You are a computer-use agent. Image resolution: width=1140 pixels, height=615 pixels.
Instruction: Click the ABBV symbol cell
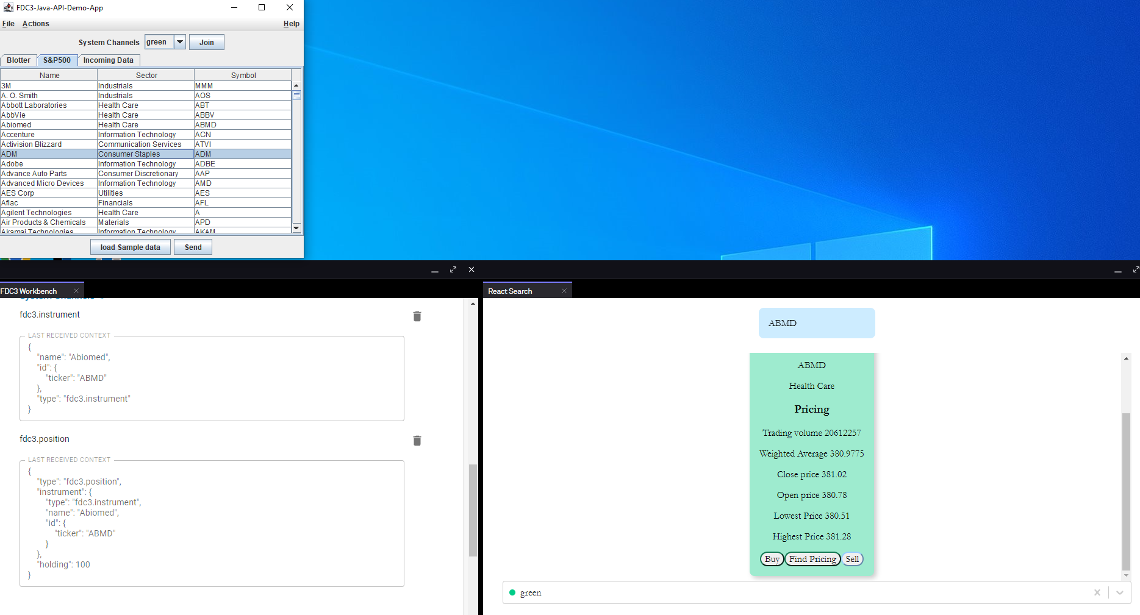[243, 115]
